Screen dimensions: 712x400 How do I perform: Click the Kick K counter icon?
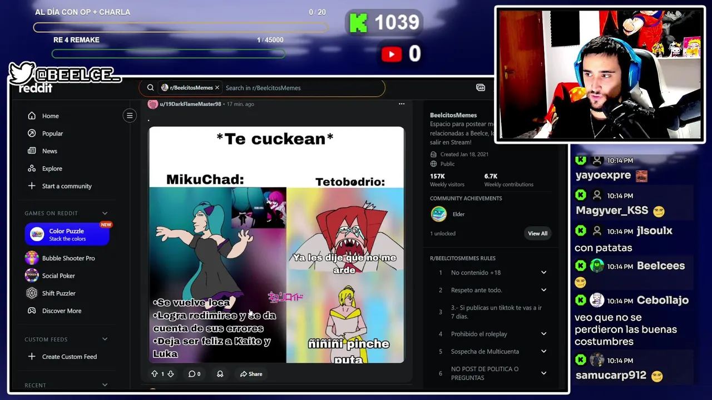click(358, 23)
